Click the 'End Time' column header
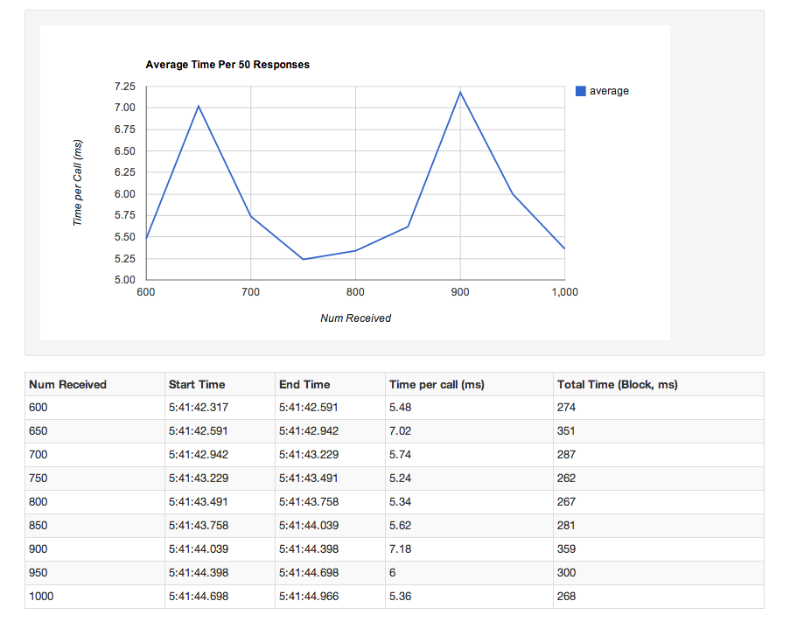 click(x=304, y=384)
